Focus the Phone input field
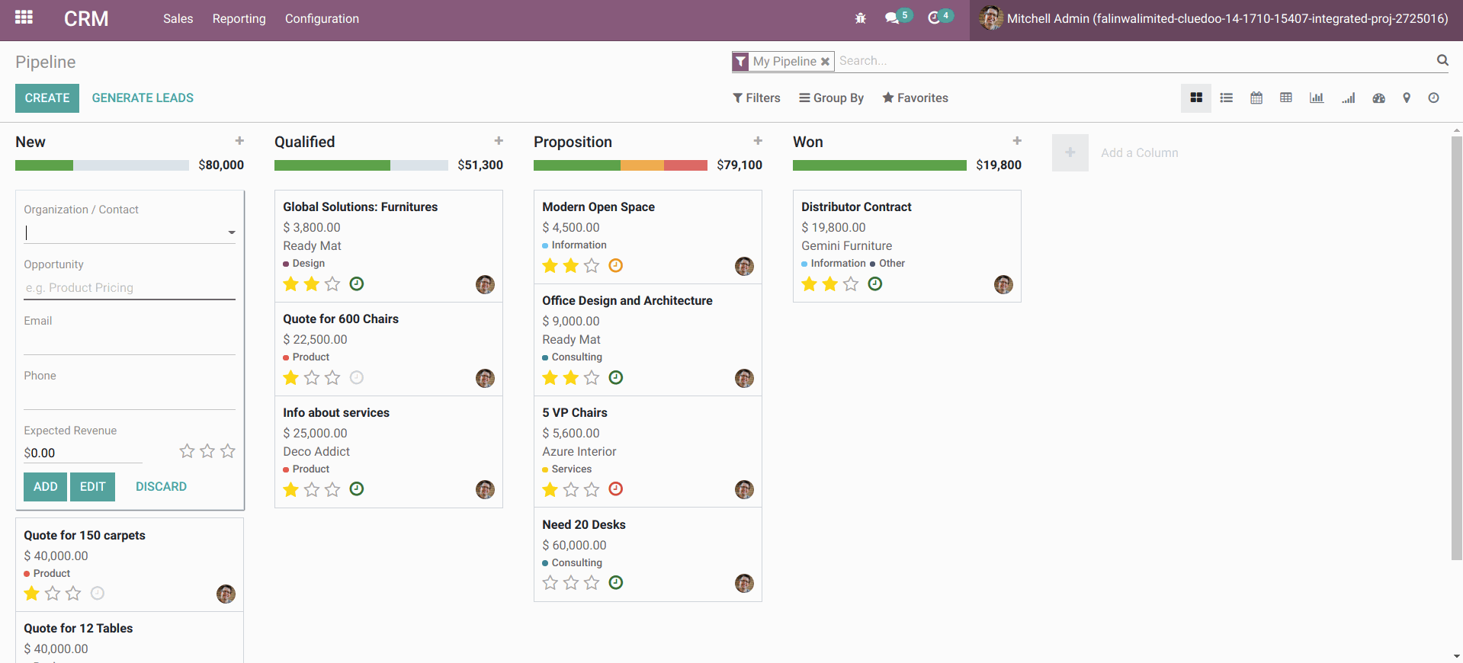Image resolution: width=1463 pixels, height=663 pixels. coord(130,398)
